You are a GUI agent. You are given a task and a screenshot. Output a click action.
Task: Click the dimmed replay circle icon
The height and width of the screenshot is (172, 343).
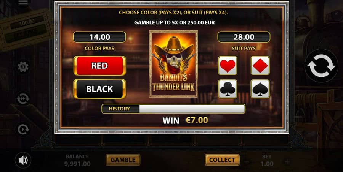[x=23, y=130]
